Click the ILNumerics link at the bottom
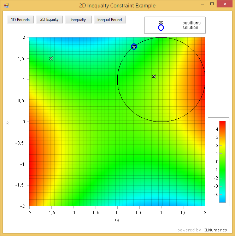235x236 pixels. (216, 230)
